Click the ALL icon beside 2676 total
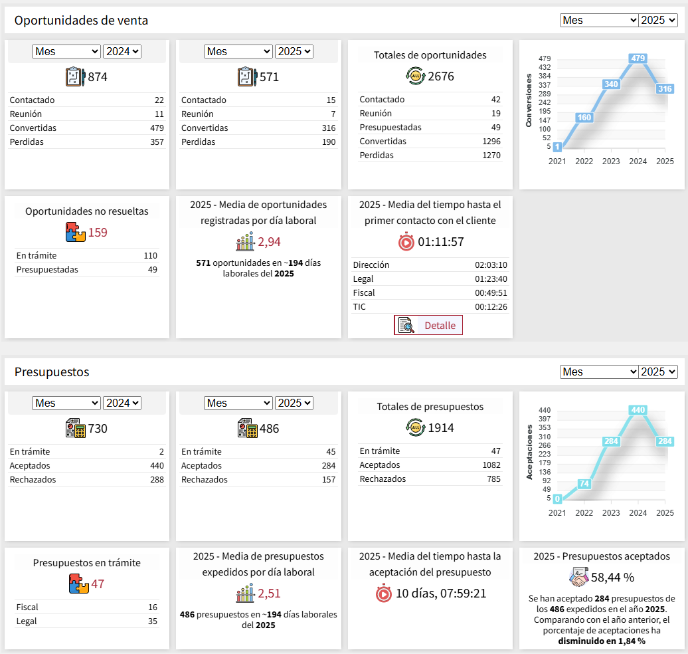 (x=415, y=76)
